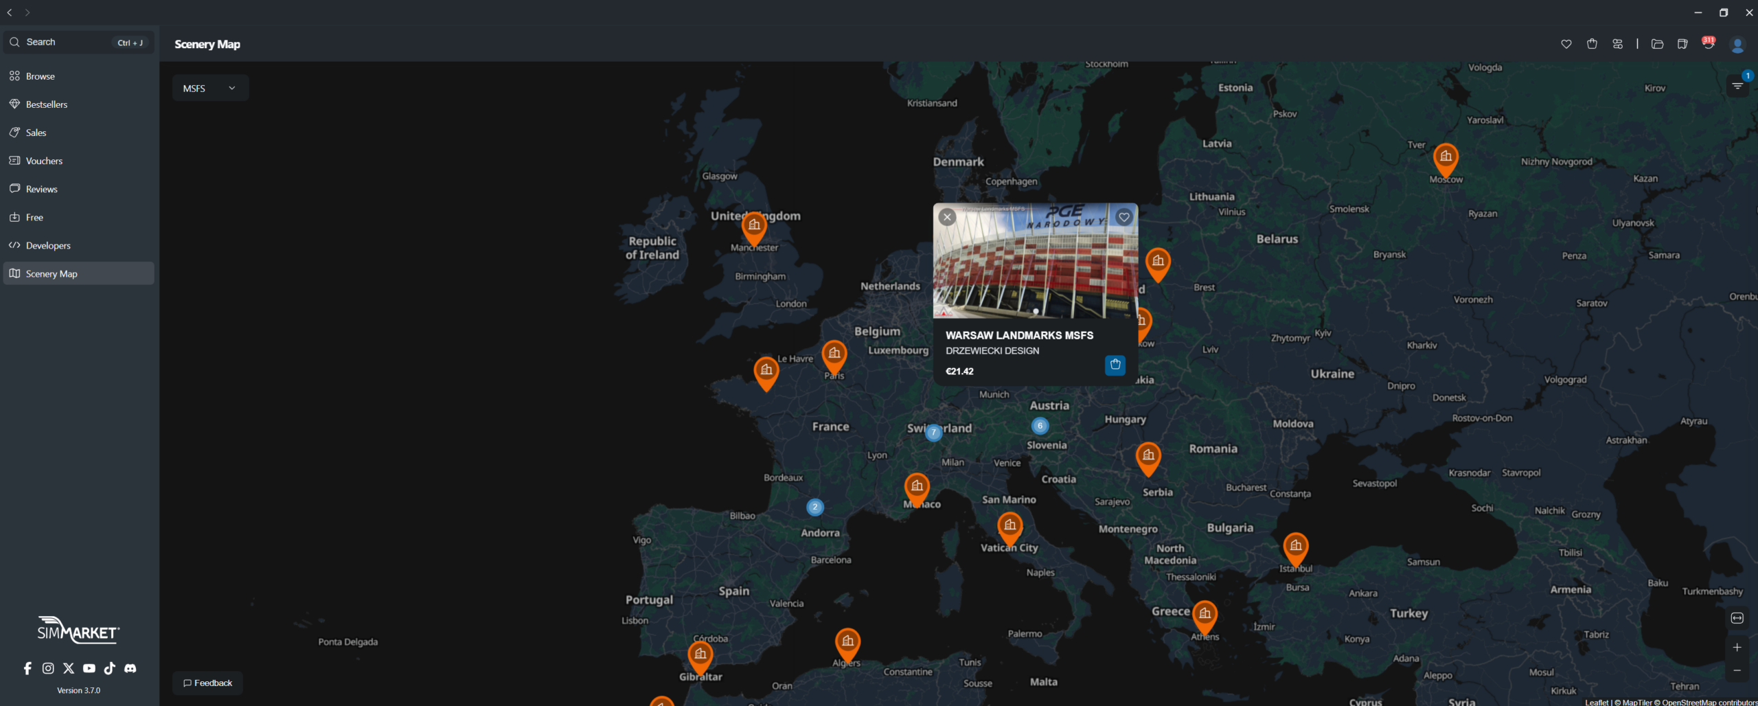Close the Warsaw Landmarks popup card
The height and width of the screenshot is (706, 1758).
pos(947,217)
